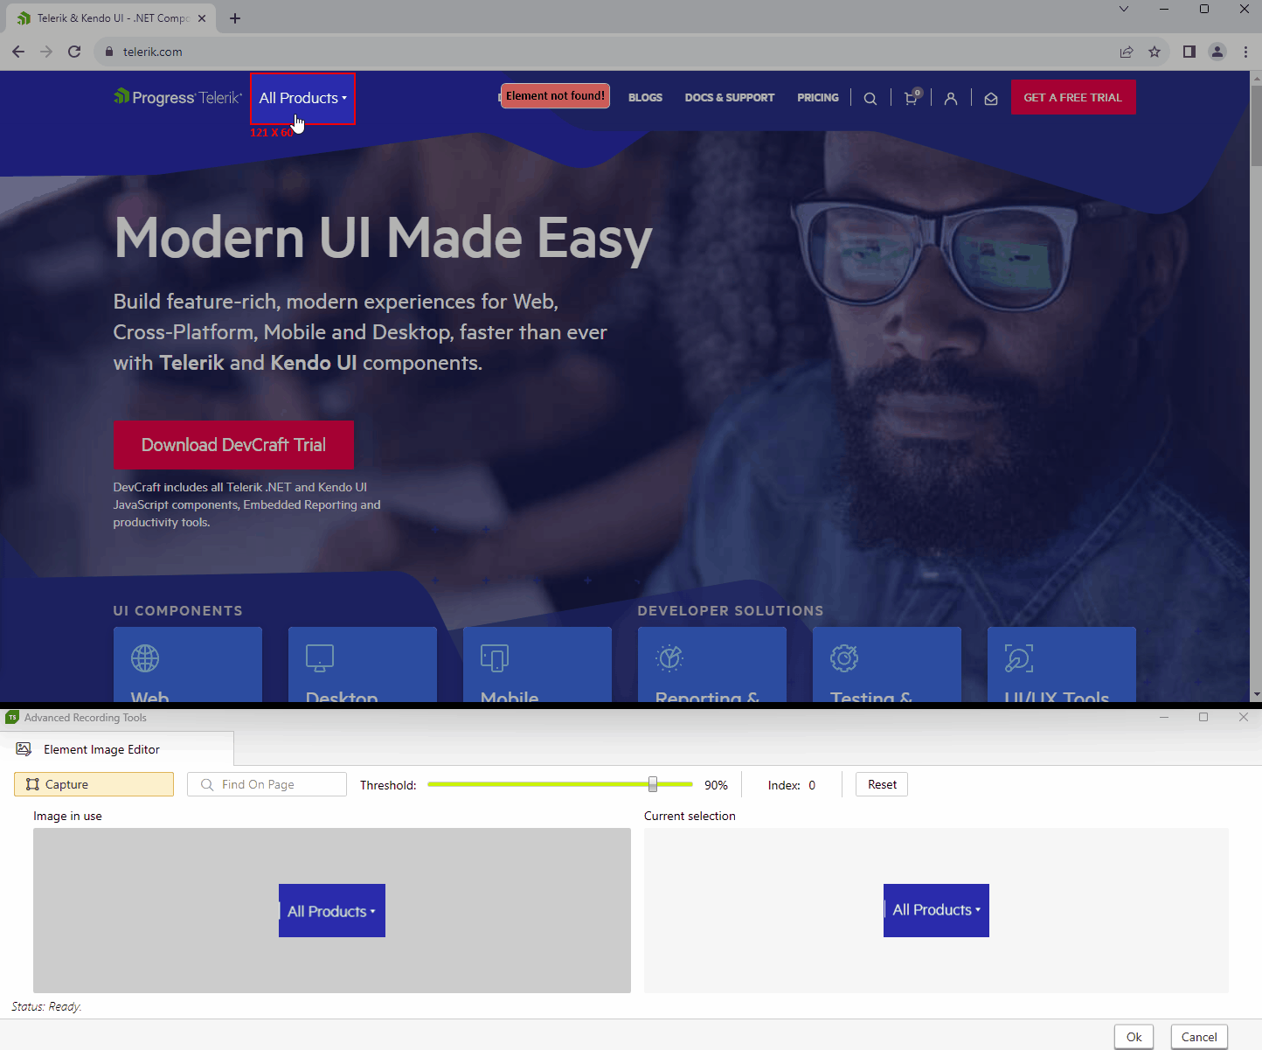Click the Current selection thumbnail
Viewport: 1262px width, 1050px height.
click(x=936, y=910)
